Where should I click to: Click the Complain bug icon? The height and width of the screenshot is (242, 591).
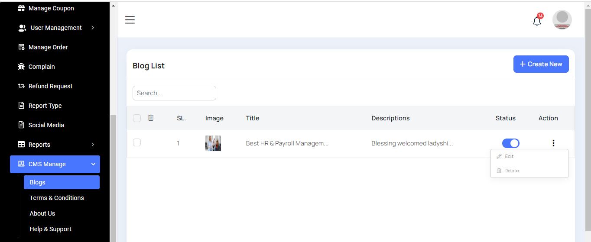(21, 67)
